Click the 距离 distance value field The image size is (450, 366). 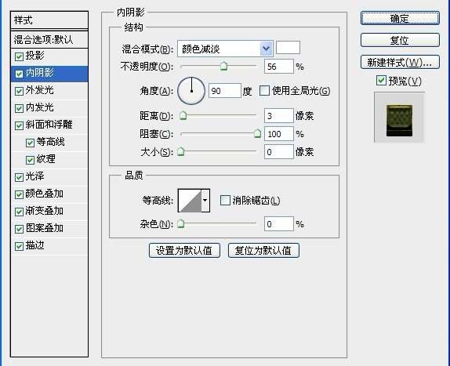click(278, 116)
